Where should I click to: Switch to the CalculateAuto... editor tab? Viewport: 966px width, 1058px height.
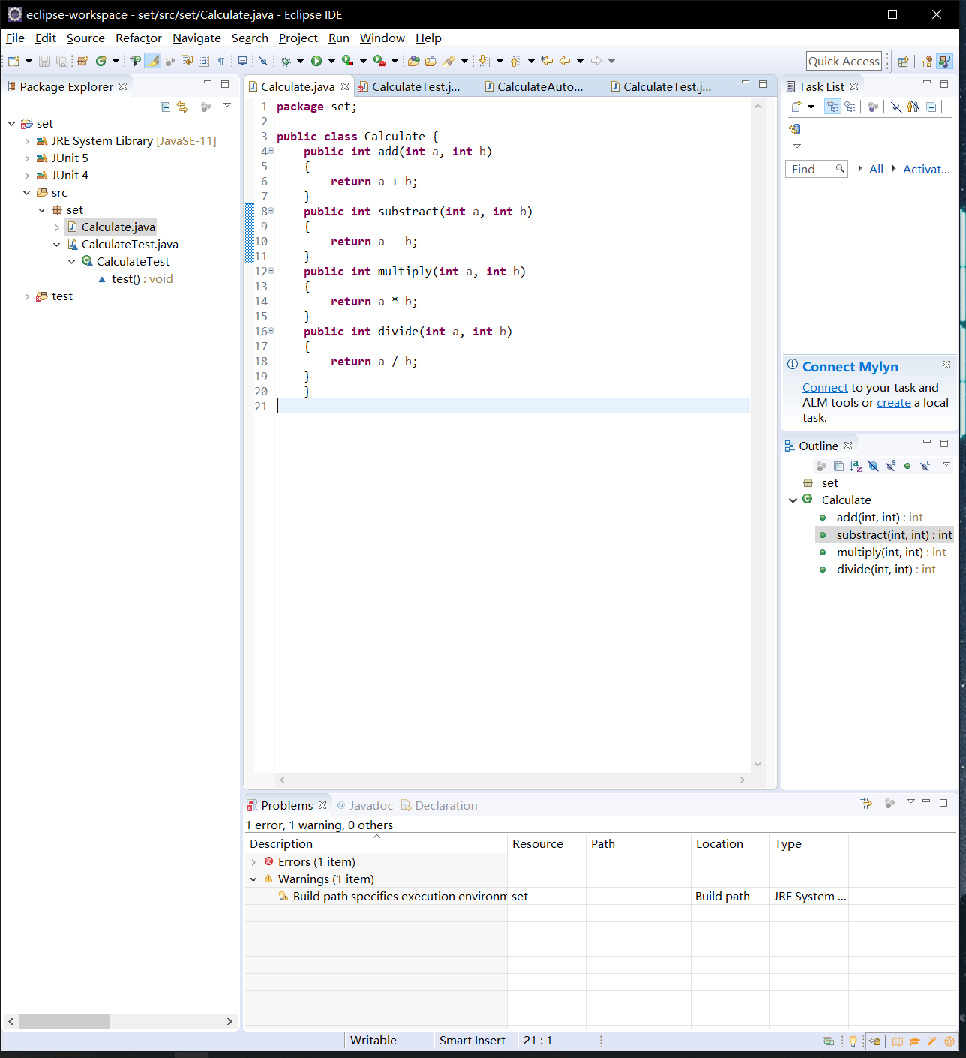(534, 87)
